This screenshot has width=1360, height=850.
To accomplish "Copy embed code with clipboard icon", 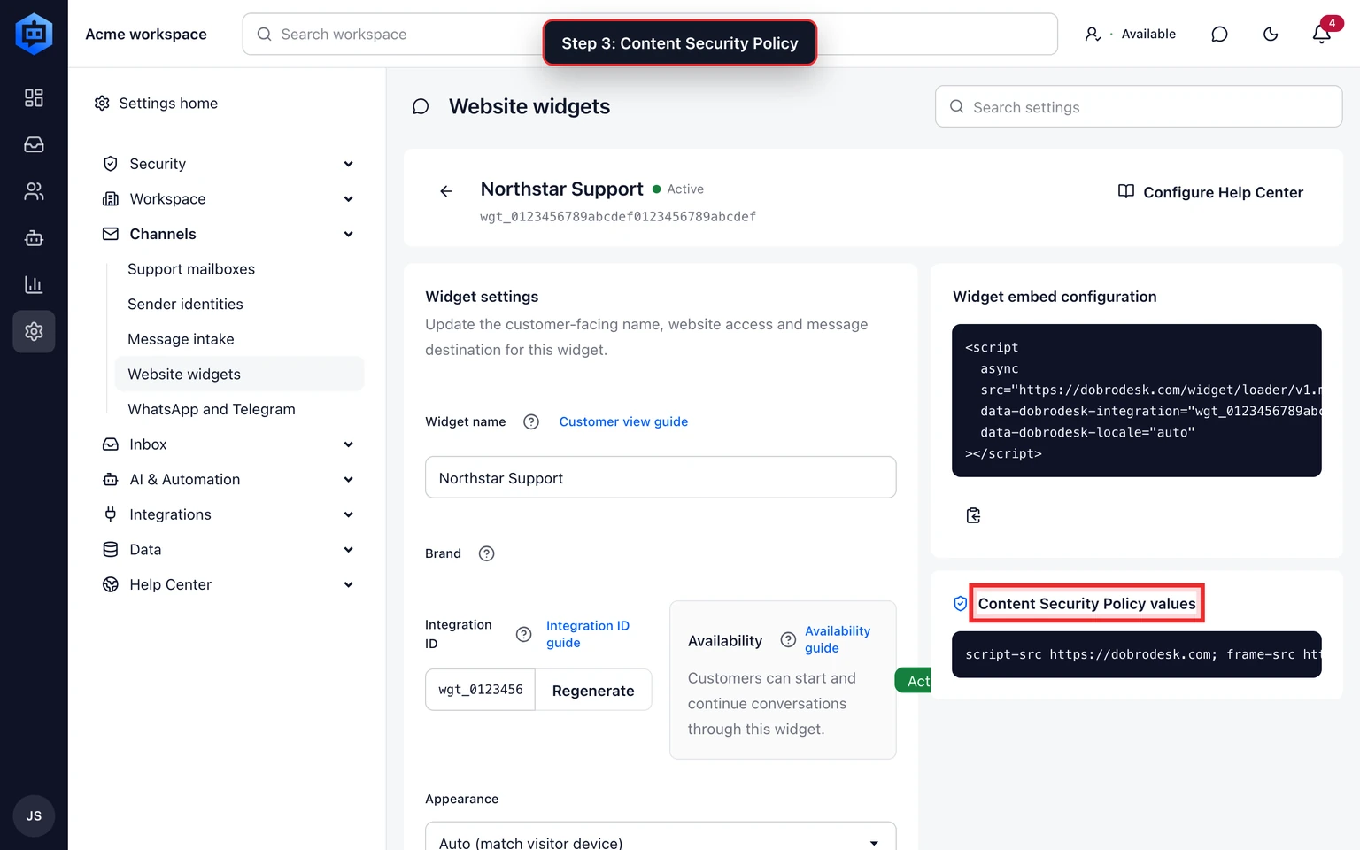I will 973,515.
